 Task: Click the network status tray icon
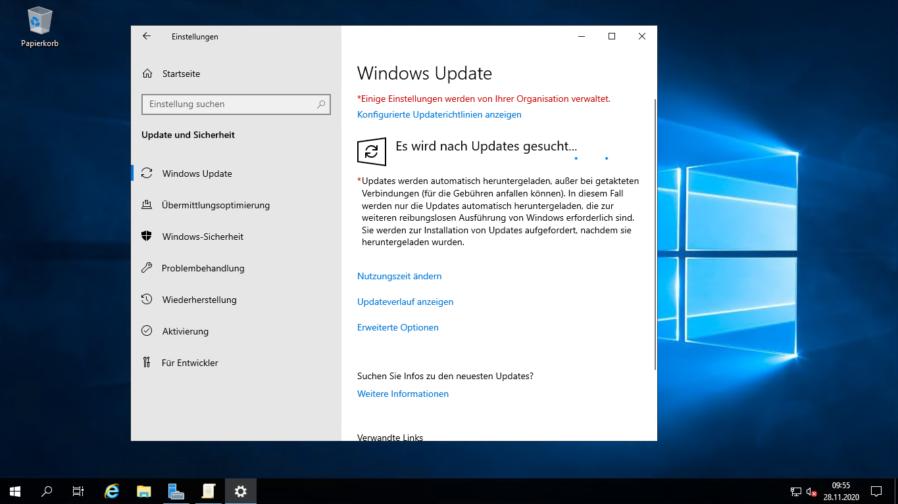point(795,492)
